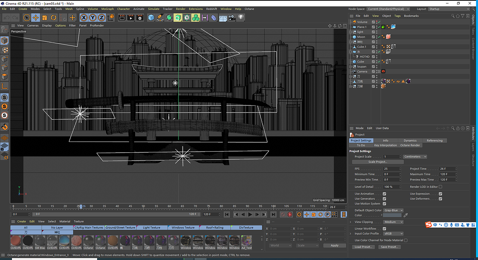Screen dimensions: 478x260
Task: Open the View Clipping Medium dropdown
Action: (393, 222)
